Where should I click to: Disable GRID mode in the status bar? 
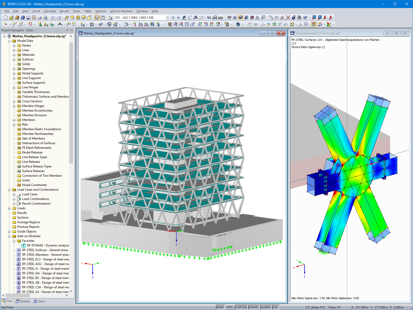coord(229,307)
